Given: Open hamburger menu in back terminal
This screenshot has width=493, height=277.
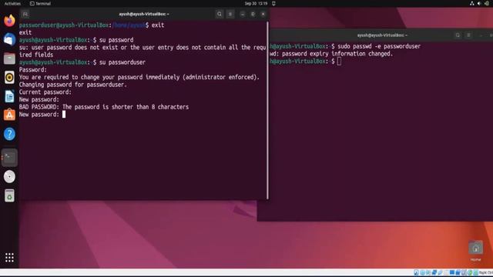Looking at the screenshot, I should click(468, 35).
